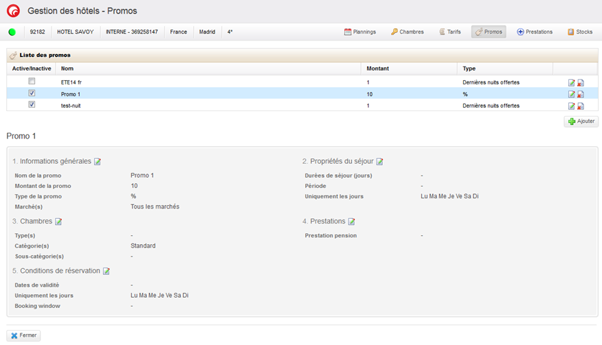The height and width of the screenshot is (345, 602).
Task: Go to the Tarifs tab
Action: click(x=449, y=32)
